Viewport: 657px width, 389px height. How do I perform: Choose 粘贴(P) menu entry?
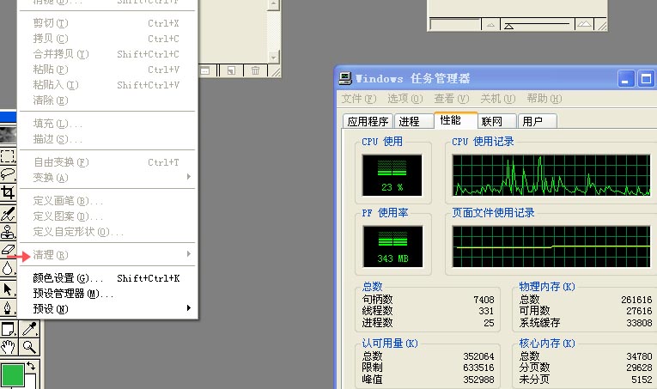point(107,70)
